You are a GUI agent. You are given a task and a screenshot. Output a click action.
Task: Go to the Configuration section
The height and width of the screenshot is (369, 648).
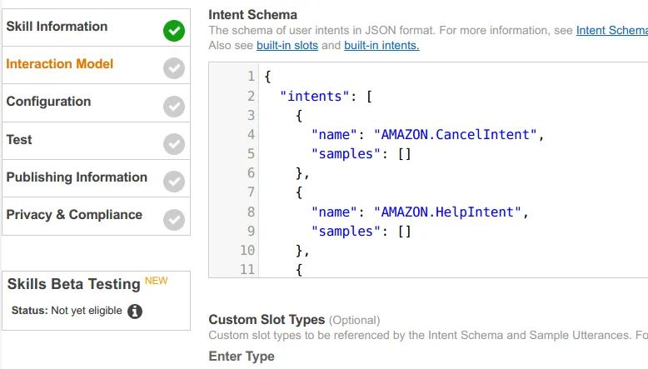(48, 102)
